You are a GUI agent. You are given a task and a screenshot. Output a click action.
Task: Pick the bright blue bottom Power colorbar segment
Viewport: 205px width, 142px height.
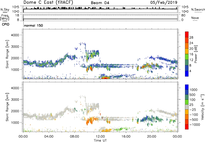click(x=187, y=74)
